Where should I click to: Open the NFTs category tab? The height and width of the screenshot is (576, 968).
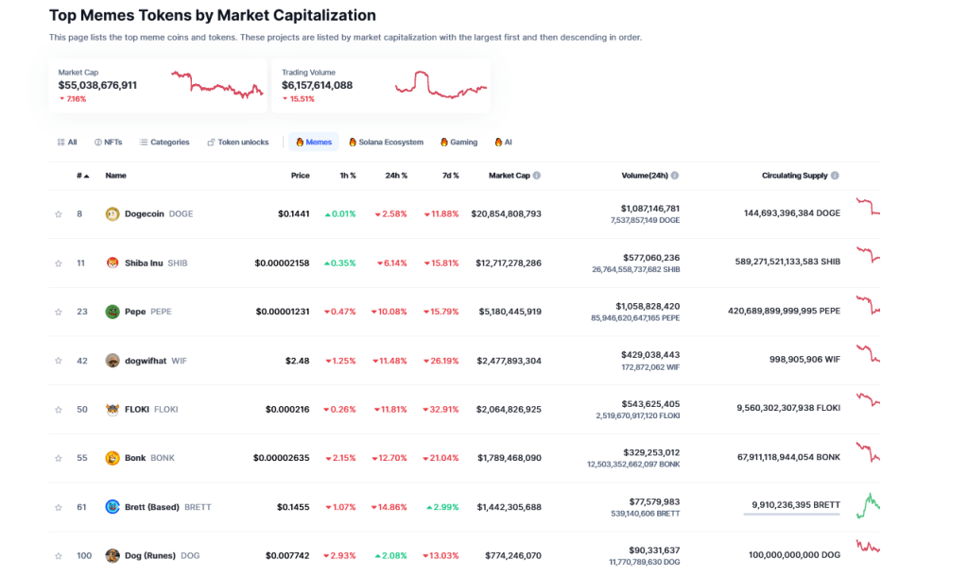(x=108, y=142)
